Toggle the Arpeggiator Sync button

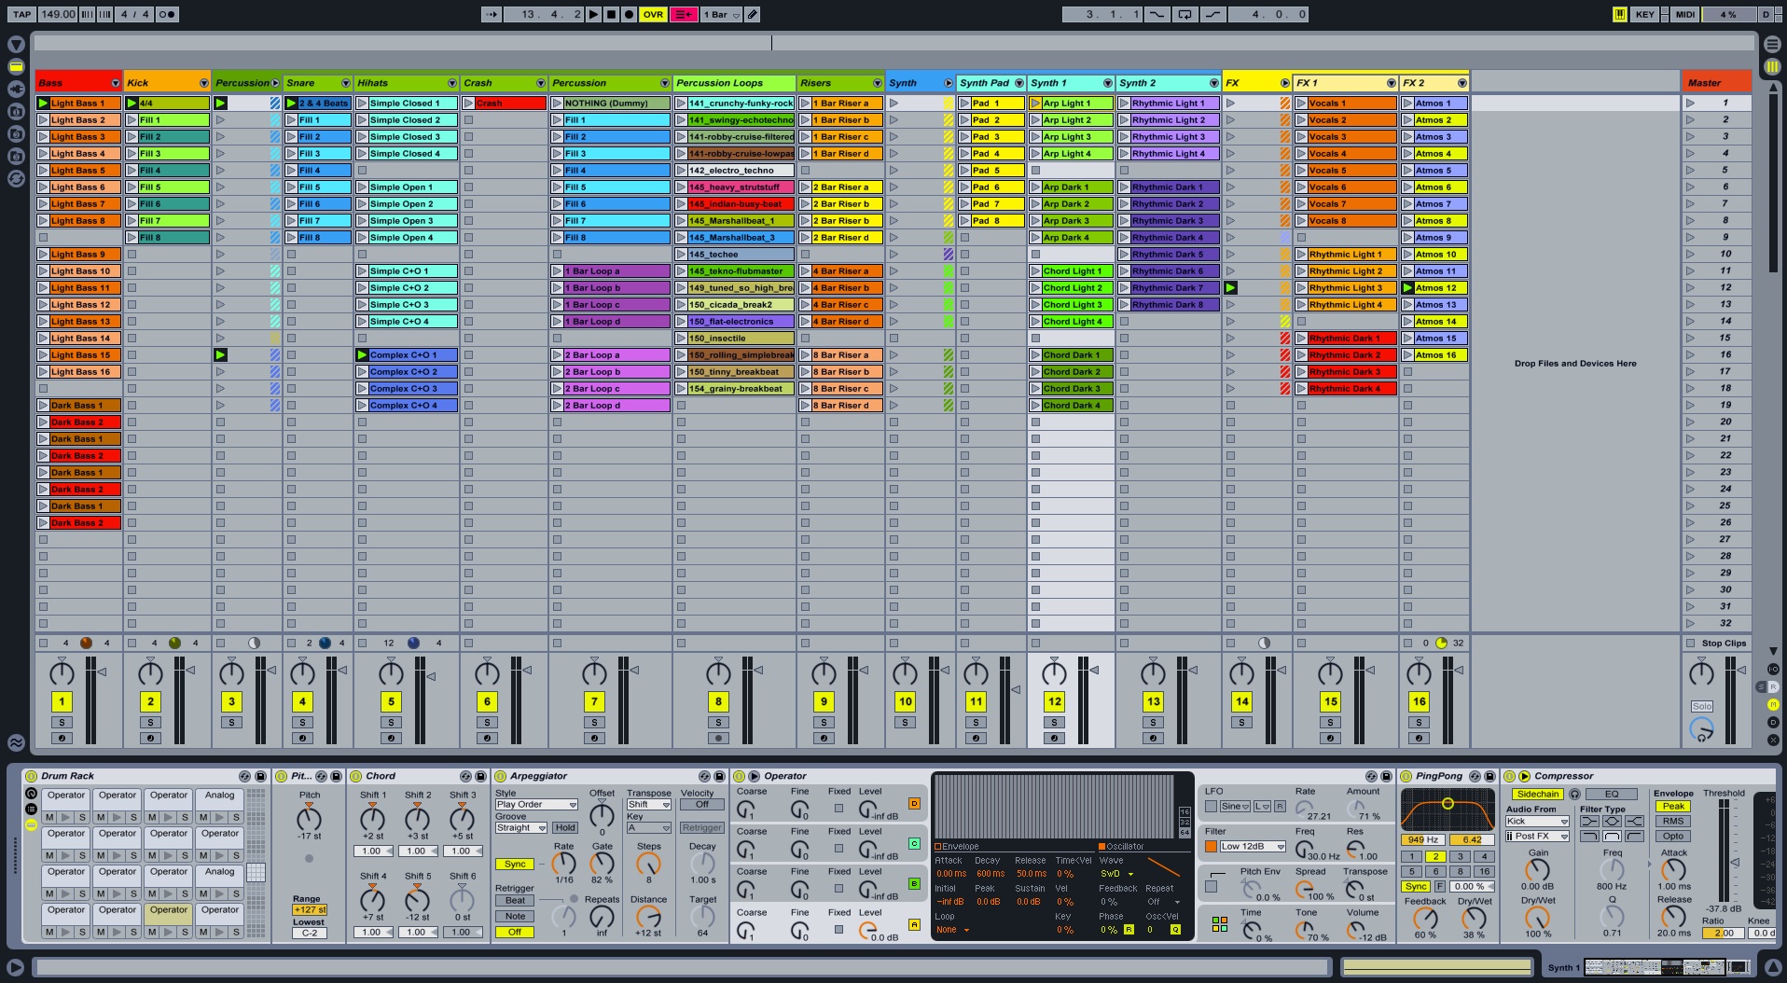515,865
